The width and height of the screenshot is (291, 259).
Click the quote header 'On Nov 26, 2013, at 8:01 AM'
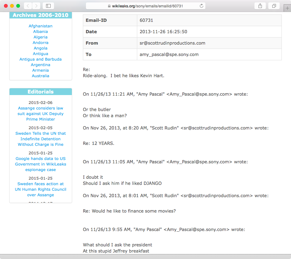[176, 196]
